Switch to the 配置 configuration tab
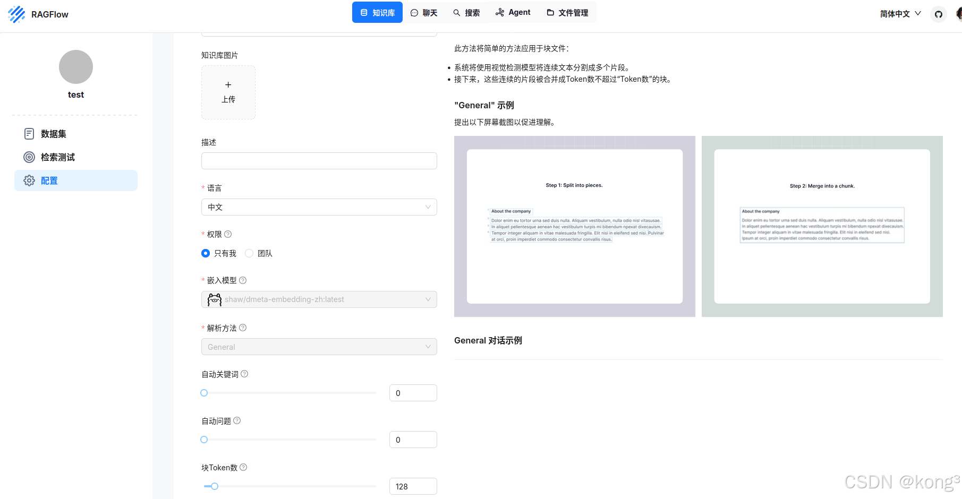 pos(49,180)
